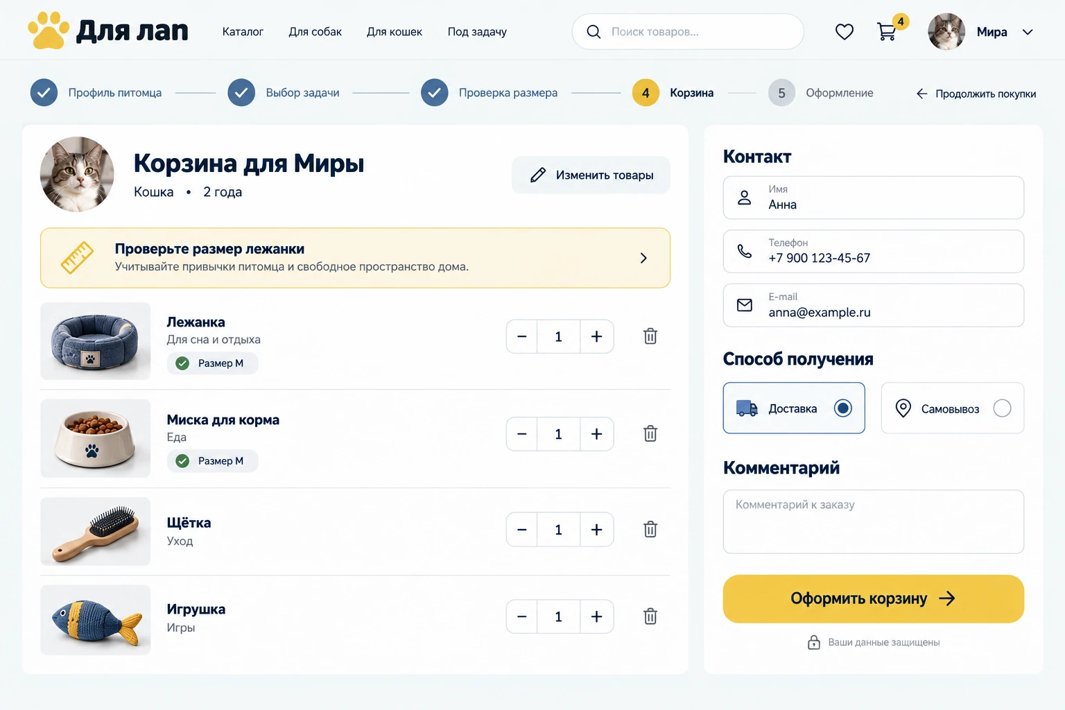Click the Для лап paw logo

pos(108,31)
